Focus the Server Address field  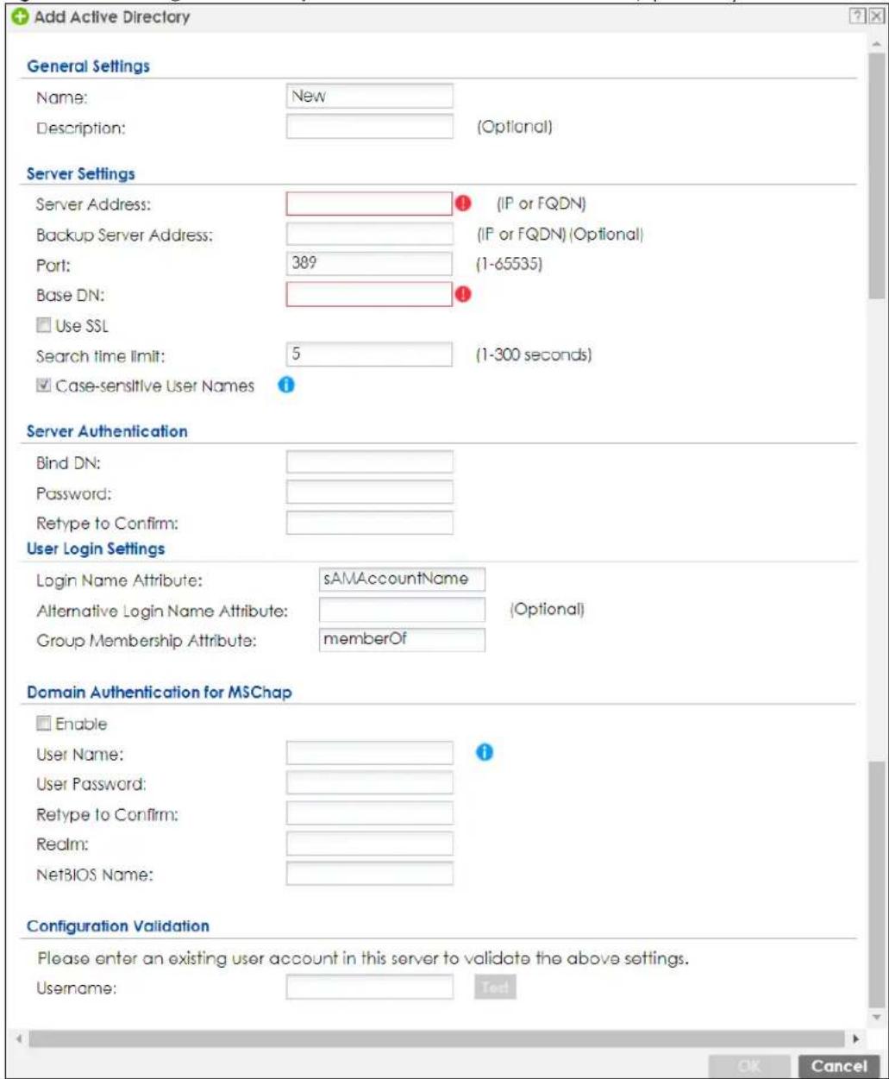coord(369,204)
